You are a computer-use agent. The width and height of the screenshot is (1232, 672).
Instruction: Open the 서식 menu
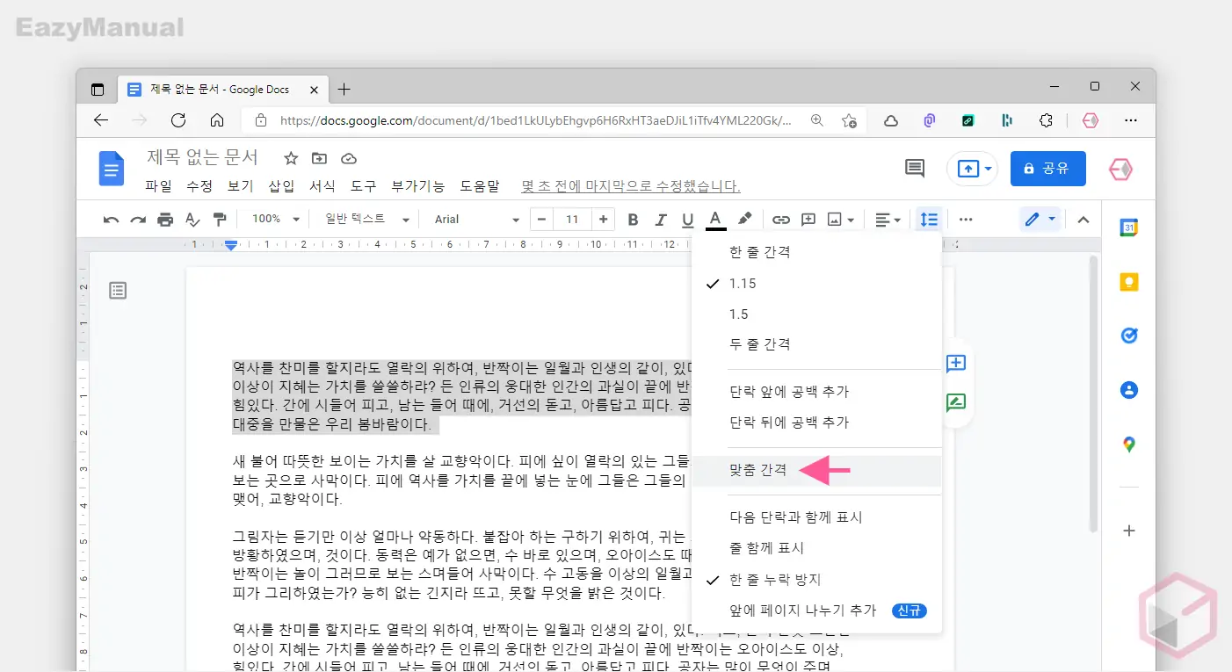(x=322, y=186)
